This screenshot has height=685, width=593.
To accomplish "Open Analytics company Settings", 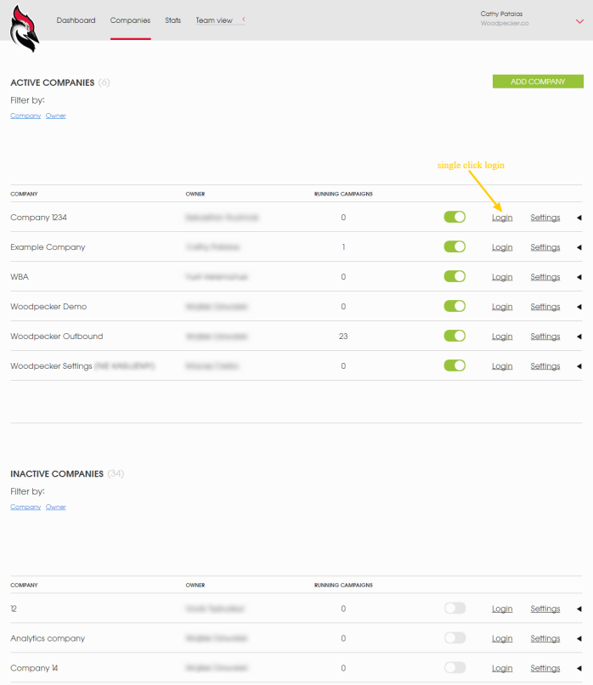I will click(545, 638).
